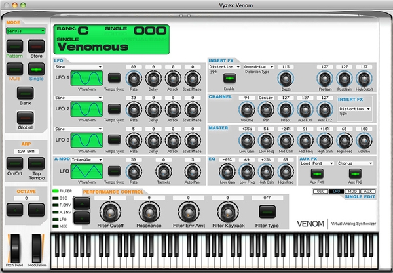The width and height of the screenshot is (393, 273).
Task: Click the LFO 2 Attack knob
Action: [173, 110]
